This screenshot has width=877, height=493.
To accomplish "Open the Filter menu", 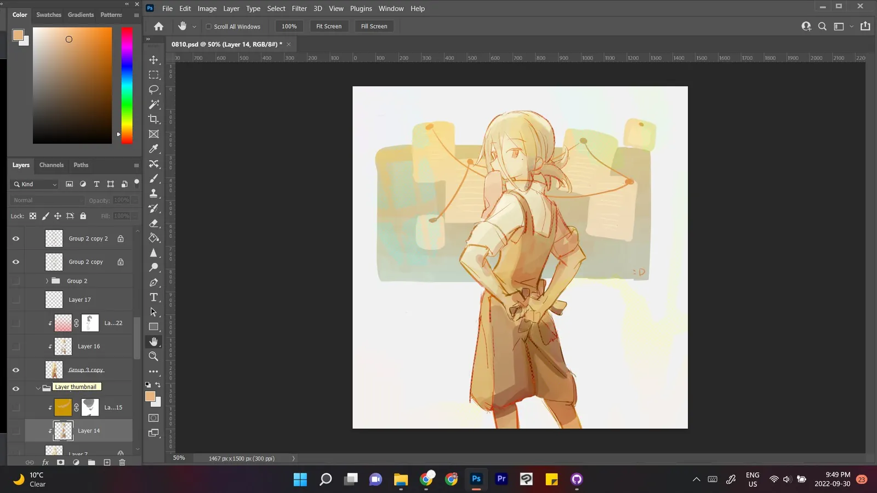I will 299,8.
